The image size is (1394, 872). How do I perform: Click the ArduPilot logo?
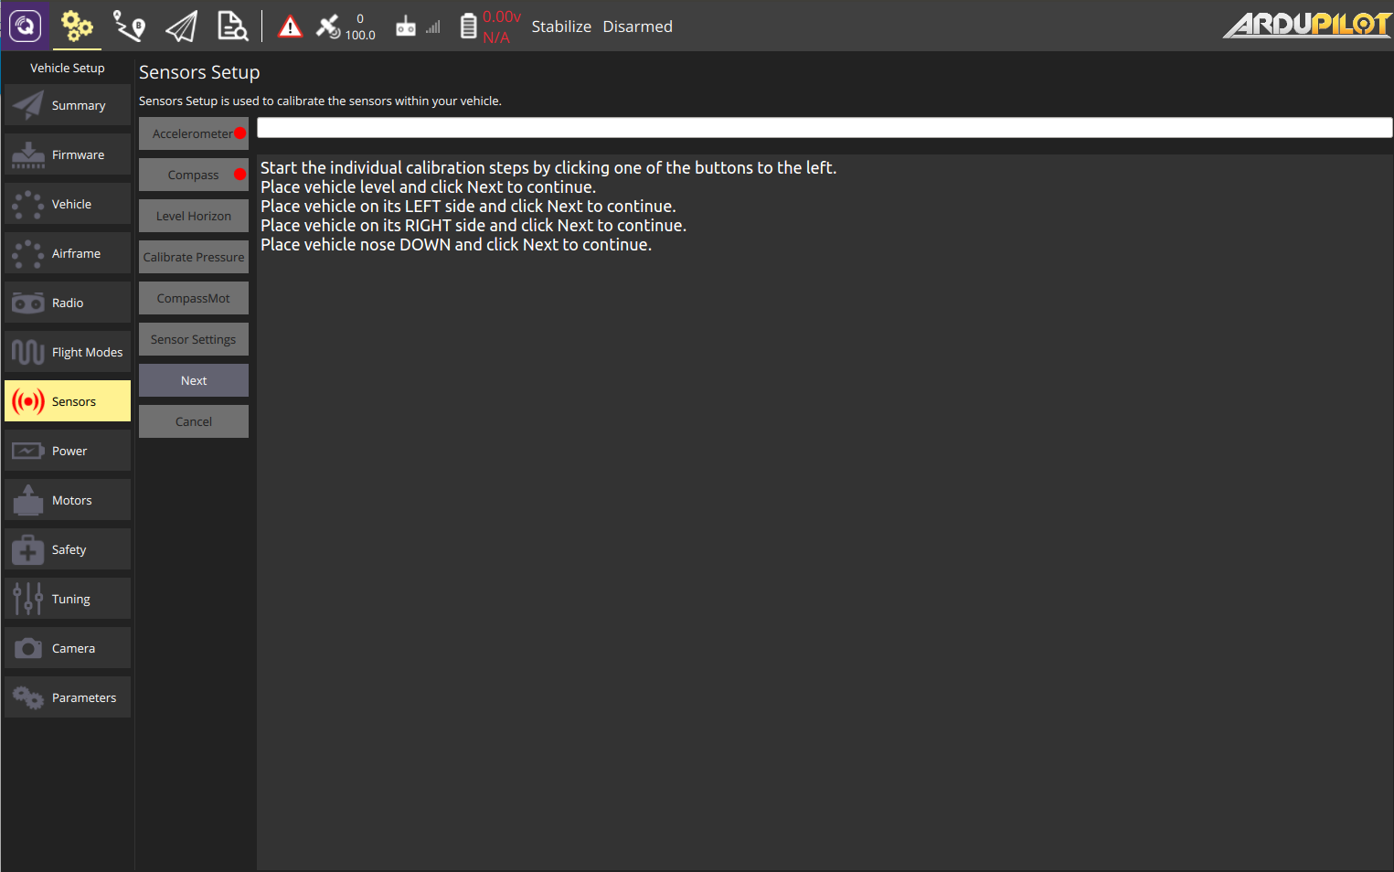click(1307, 25)
